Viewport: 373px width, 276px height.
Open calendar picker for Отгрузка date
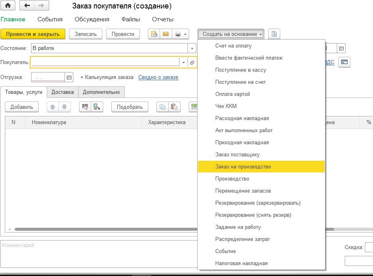click(69, 77)
